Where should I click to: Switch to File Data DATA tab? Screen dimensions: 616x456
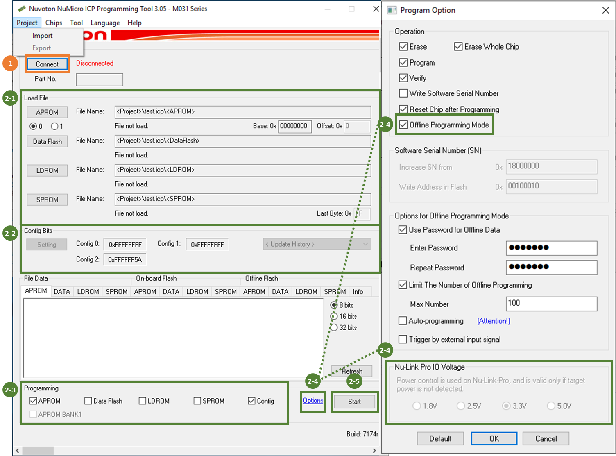coord(62,292)
